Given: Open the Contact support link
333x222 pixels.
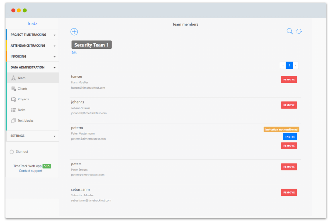Looking at the screenshot, I should 31,171.
